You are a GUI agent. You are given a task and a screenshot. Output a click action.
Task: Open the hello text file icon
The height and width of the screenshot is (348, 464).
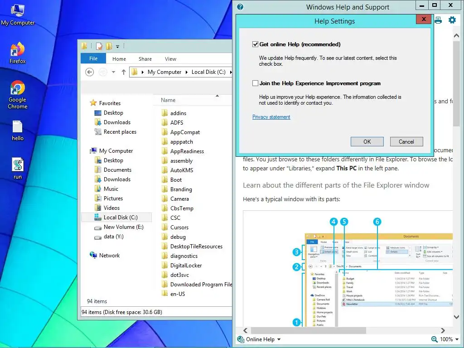[18, 130]
